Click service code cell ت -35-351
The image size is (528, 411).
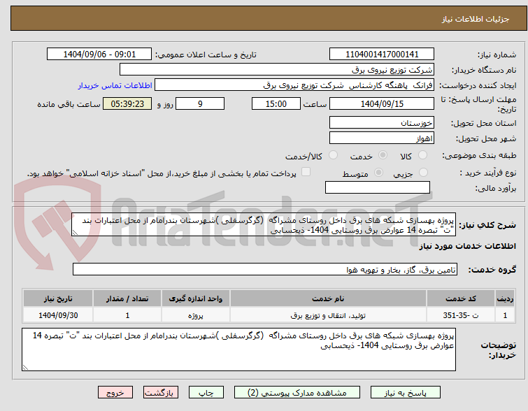tap(461, 315)
